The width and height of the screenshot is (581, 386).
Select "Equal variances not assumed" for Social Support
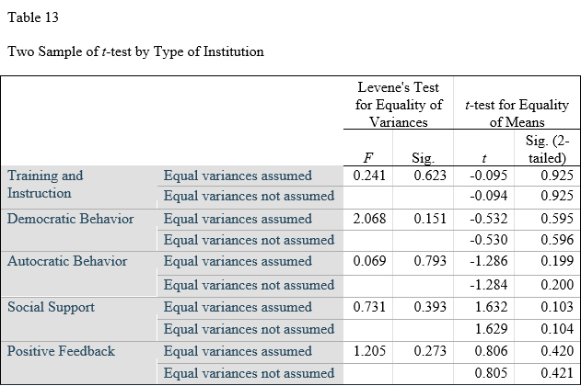click(249, 329)
